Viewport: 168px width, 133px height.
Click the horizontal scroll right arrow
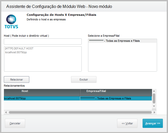coord(155,112)
